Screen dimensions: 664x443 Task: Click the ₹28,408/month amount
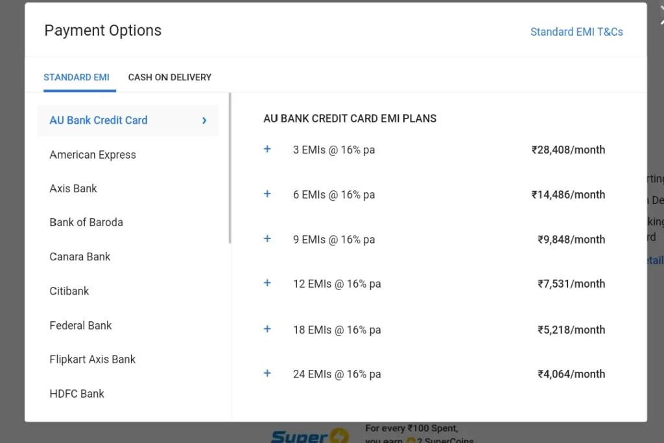coord(568,150)
